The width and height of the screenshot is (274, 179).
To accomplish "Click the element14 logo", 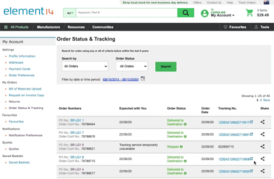I will pyautogui.click(x=28, y=11).
